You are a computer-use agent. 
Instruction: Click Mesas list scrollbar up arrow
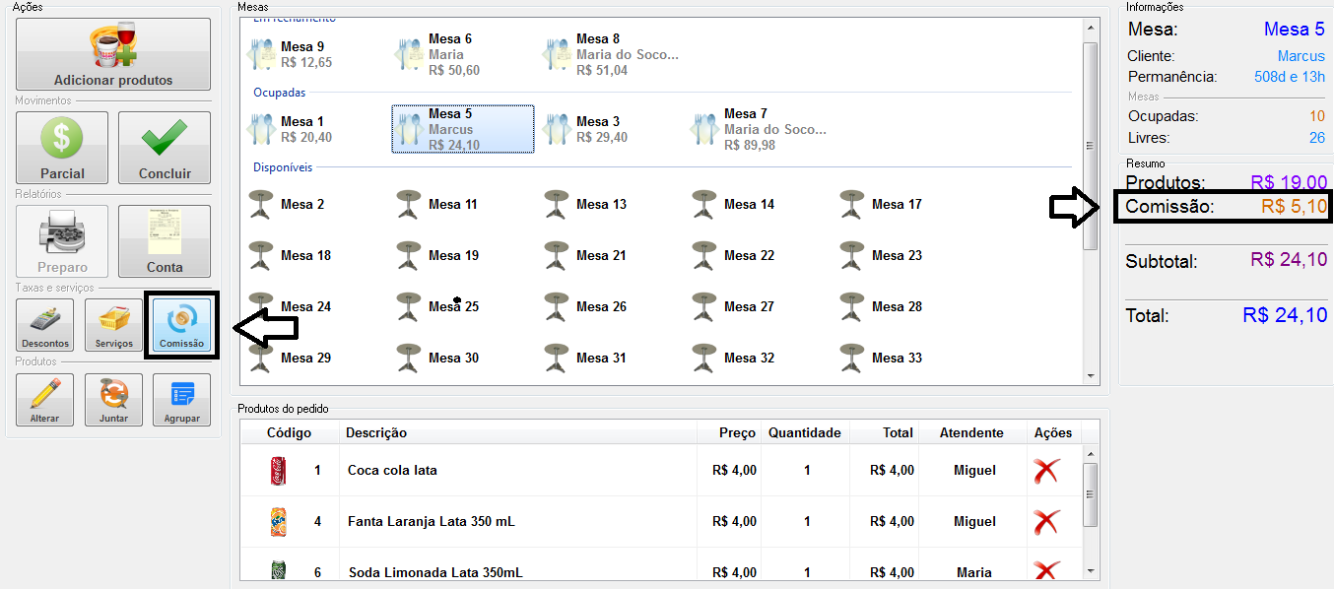[1091, 27]
